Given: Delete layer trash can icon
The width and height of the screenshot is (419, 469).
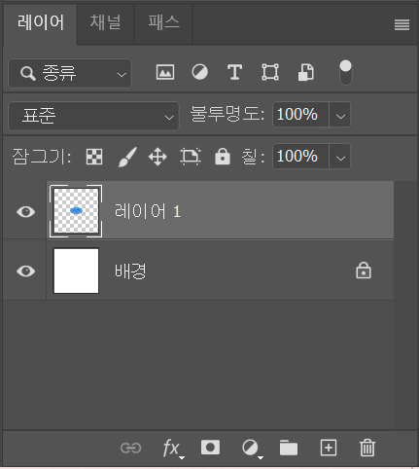Looking at the screenshot, I should [367, 448].
